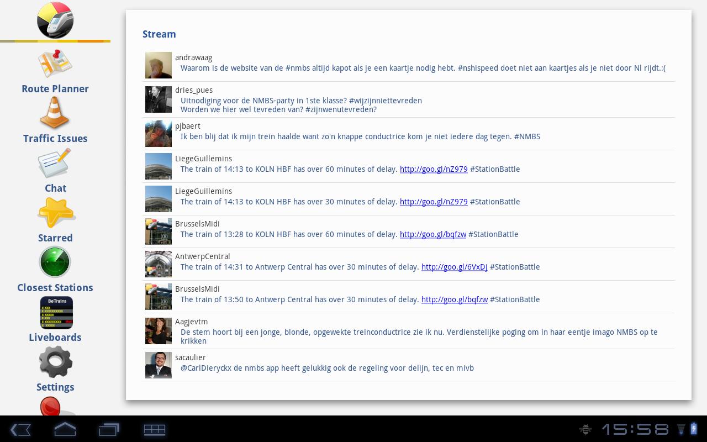The image size is (707, 442).
Task: Tap dries_pues's avatar
Action: pos(159,99)
